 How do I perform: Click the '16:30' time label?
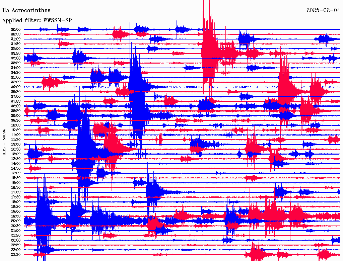[15, 188]
